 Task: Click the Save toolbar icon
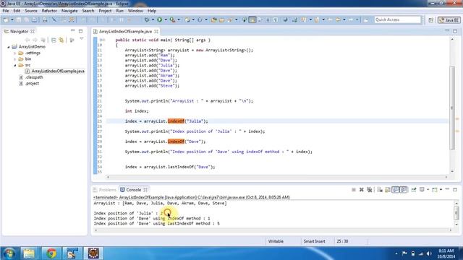(19, 19)
